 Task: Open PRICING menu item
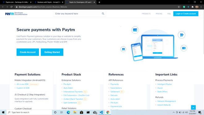click(159, 14)
